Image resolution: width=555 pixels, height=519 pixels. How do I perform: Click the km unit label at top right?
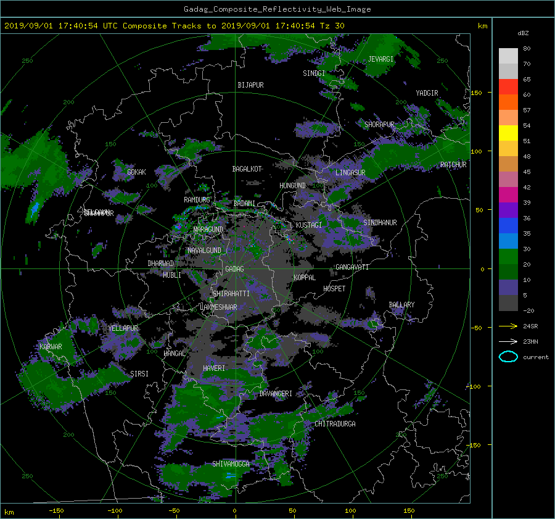482,26
